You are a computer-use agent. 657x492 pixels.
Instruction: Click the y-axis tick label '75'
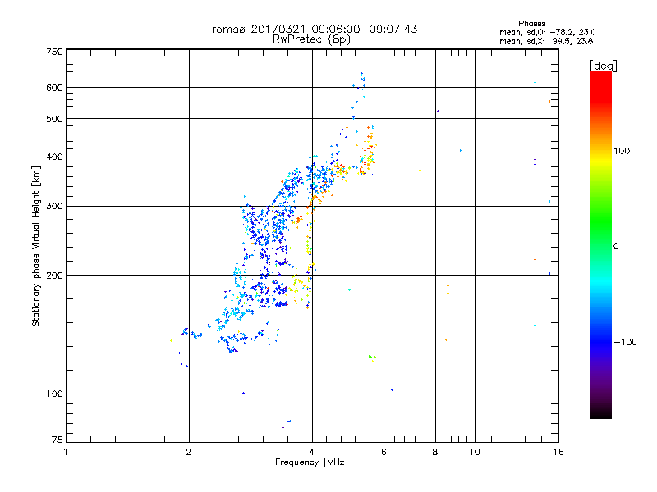(x=57, y=440)
